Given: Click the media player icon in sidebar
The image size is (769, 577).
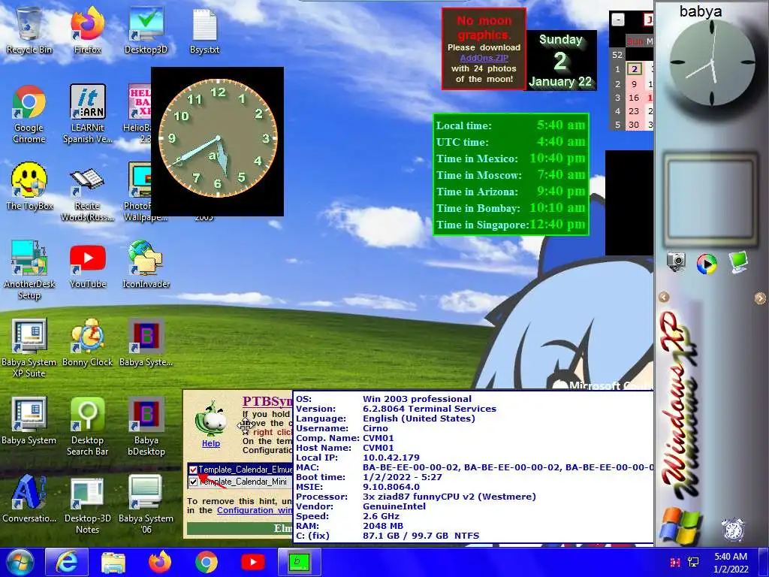Looking at the screenshot, I should [x=706, y=264].
